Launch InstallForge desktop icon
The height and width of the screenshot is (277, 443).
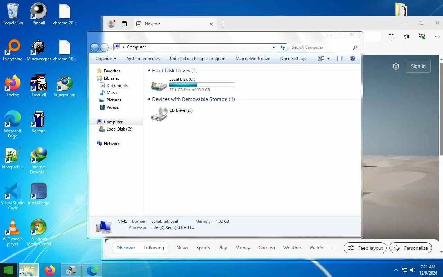tap(39, 194)
